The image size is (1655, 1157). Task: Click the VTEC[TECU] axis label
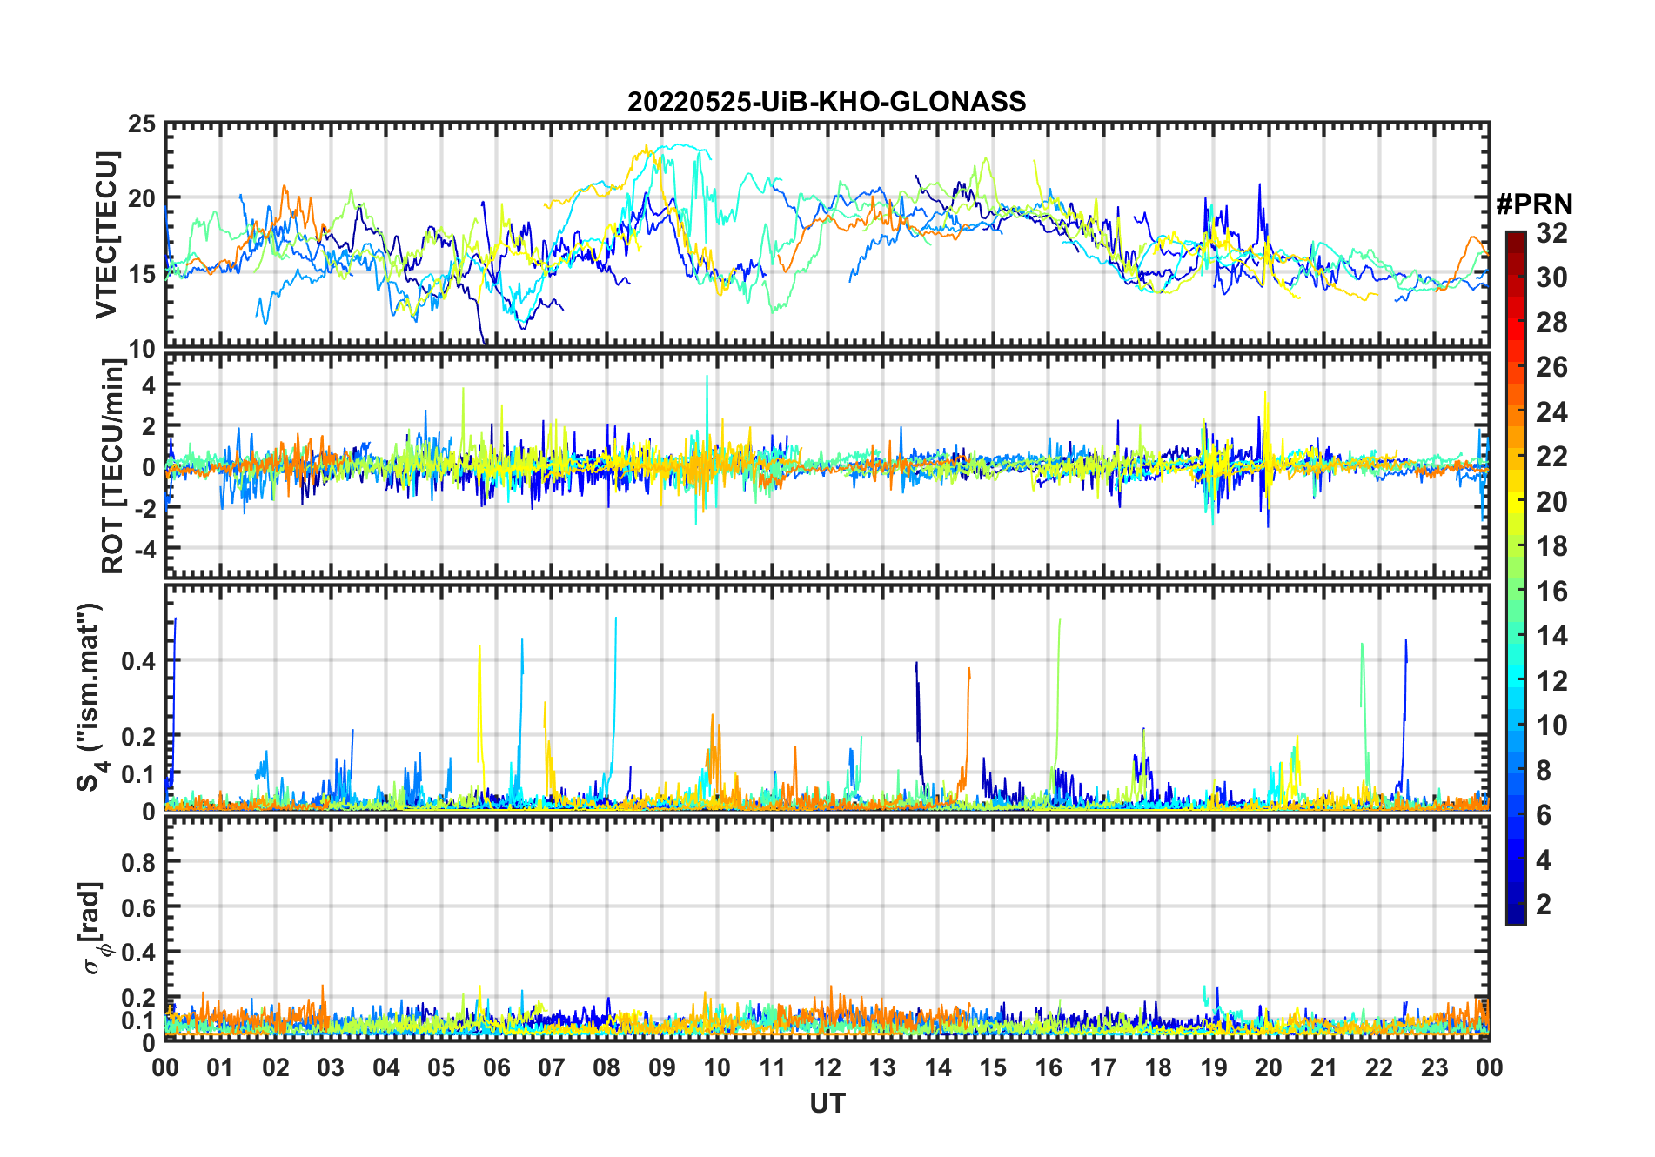click(x=106, y=235)
